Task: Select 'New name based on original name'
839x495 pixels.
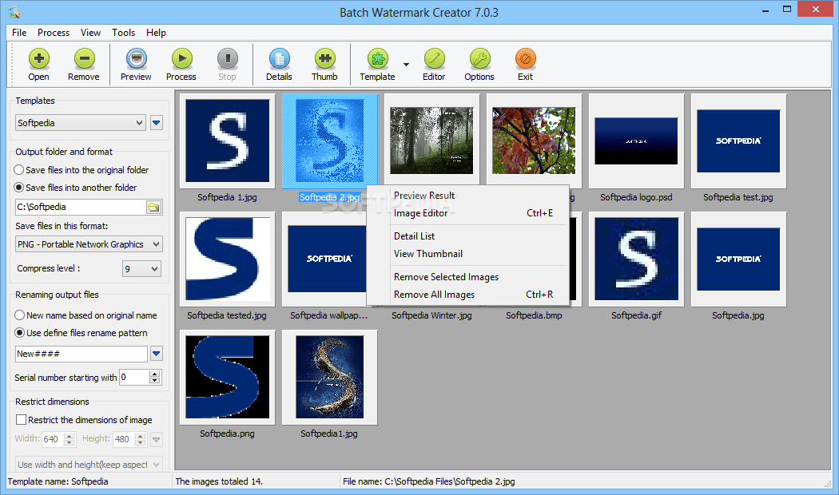Action: (x=17, y=315)
